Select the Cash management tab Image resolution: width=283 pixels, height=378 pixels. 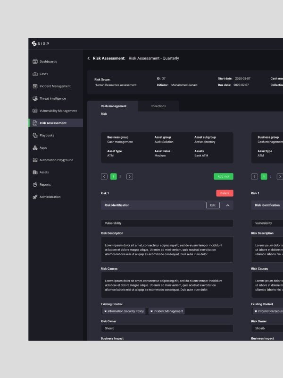click(113, 106)
